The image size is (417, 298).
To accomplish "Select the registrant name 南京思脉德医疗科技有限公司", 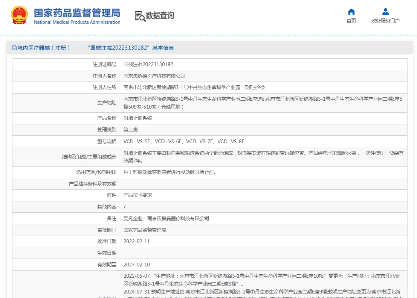I will [154, 76].
